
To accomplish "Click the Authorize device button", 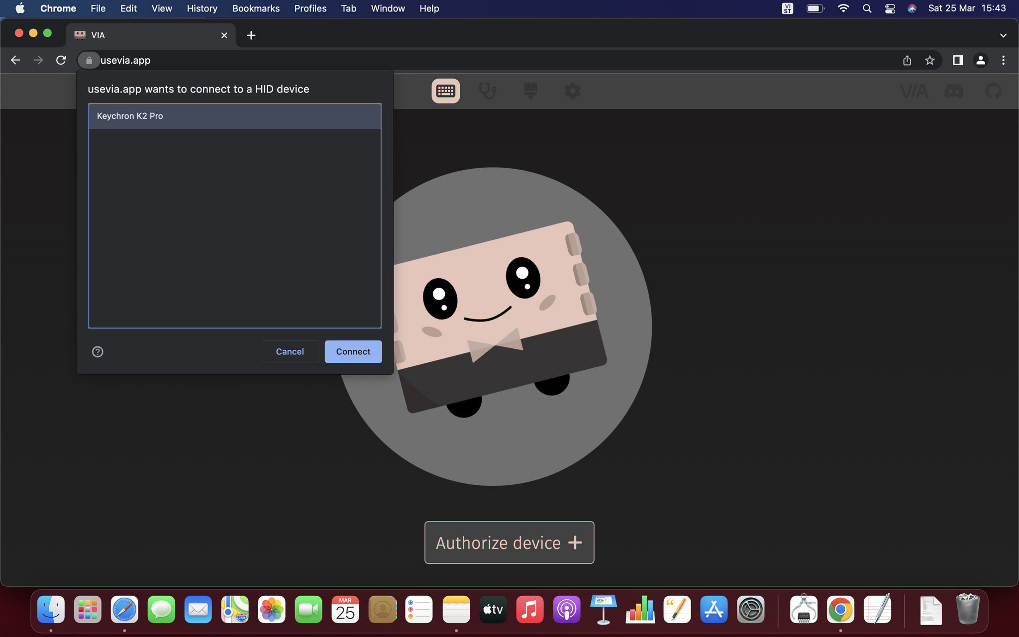I will point(509,542).
